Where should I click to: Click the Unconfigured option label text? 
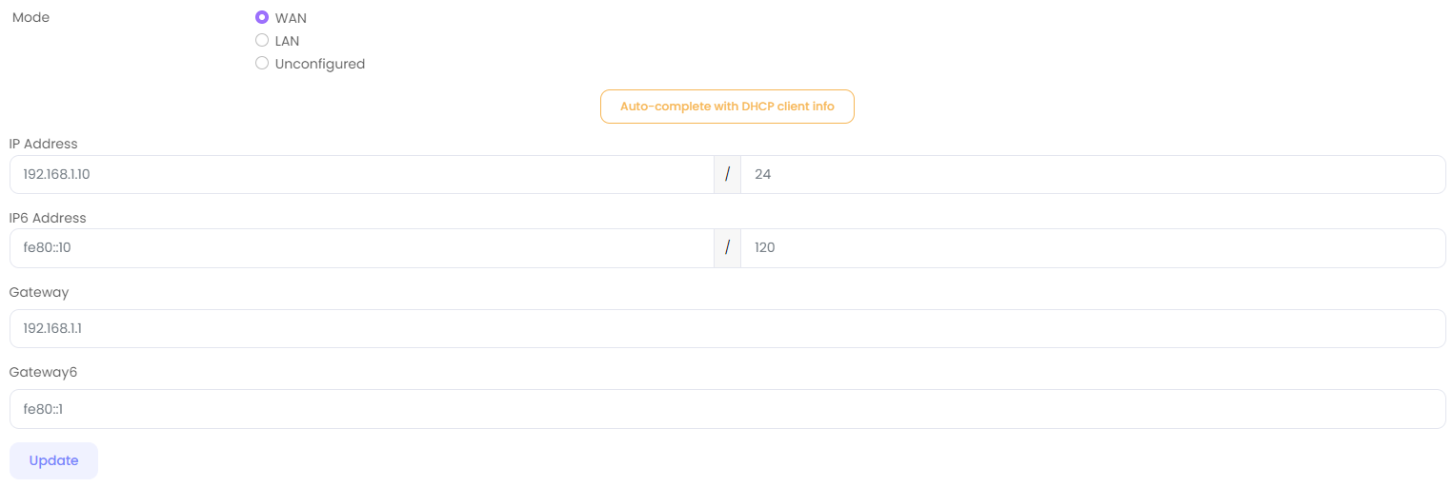pyautogui.click(x=320, y=64)
